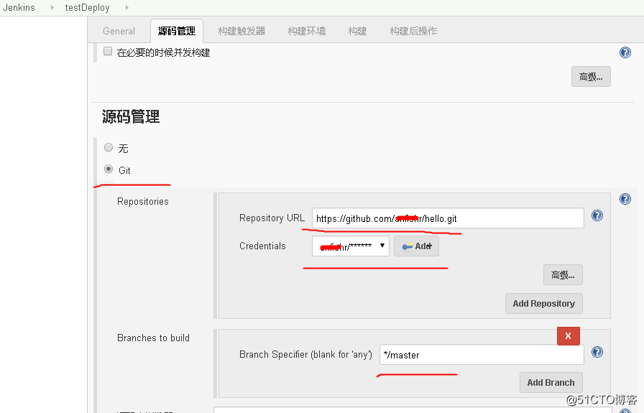Expand breadcrumb arrow after Jenkins
The height and width of the screenshot is (413, 644).
click(52, 7)
